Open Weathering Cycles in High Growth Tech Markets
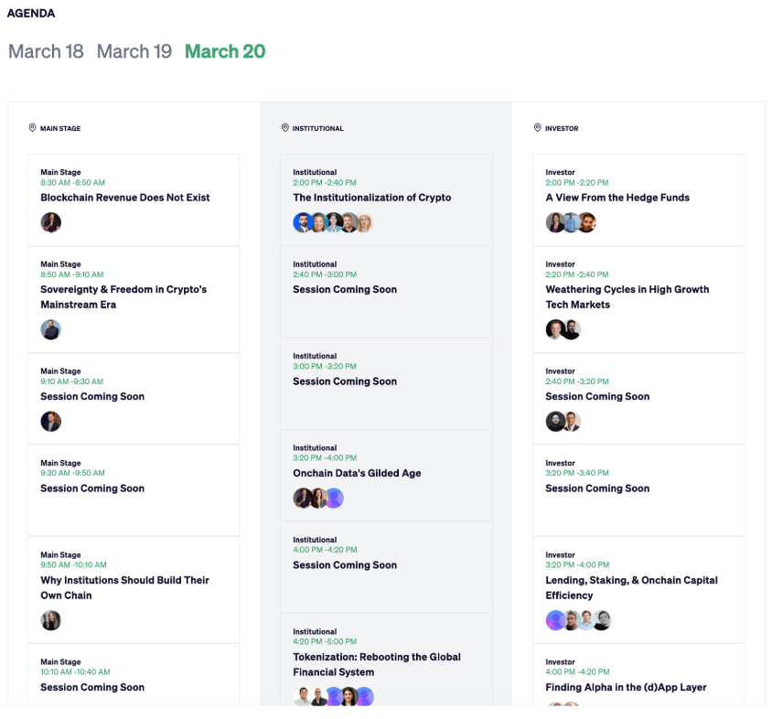 pyautogui.click(x=627, y=297)
